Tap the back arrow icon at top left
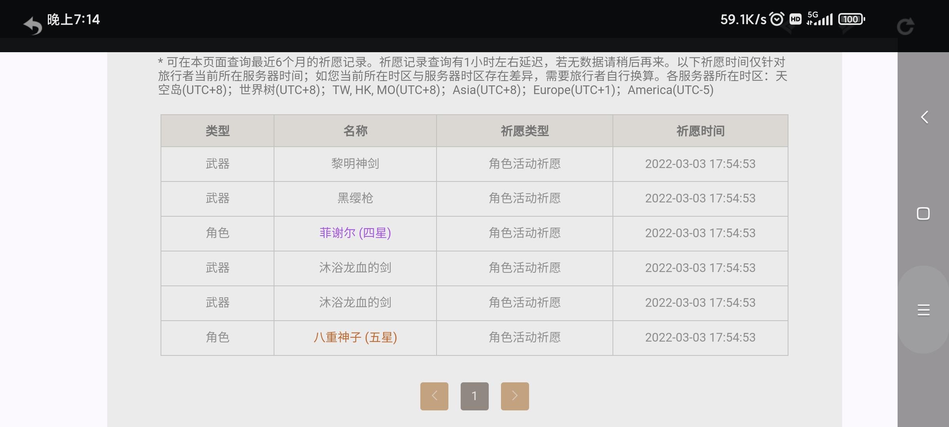The image size is (949, 427). pyautogui.click(x=33, y=26)
